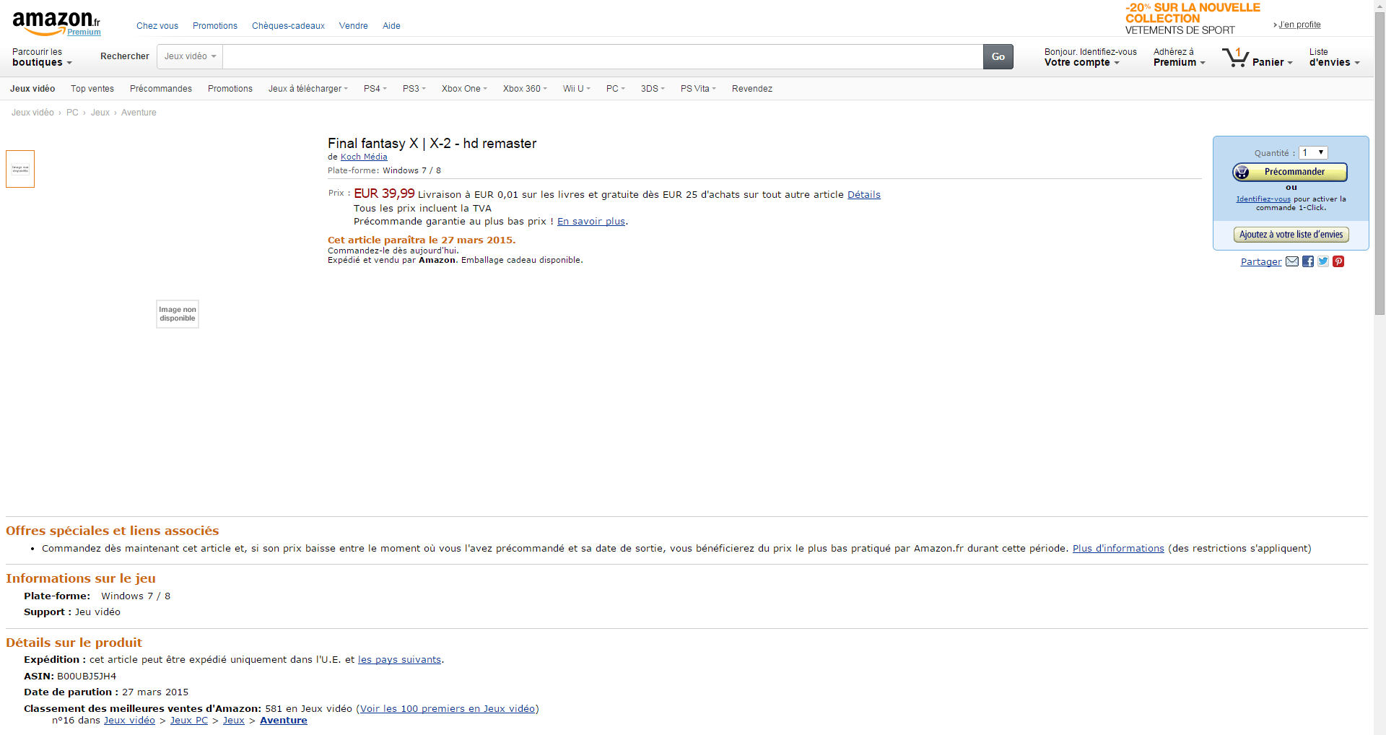Open 'Votre compte' dropdown
Viewport: 1386px width, 735px height.
1090,57
